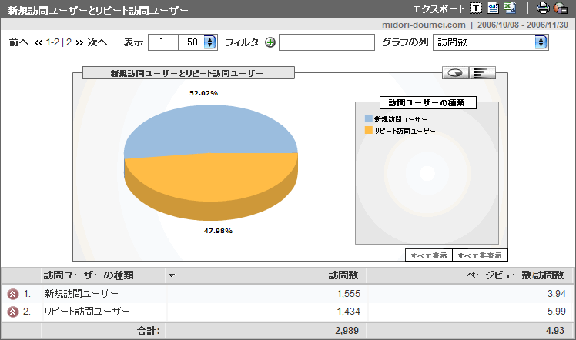Click すべて非表示 button
Screen dimensions: 576x340
pyautogui.click(x=480, y=255)
